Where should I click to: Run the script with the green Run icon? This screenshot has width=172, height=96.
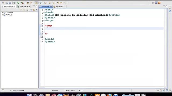coord(19,3)
